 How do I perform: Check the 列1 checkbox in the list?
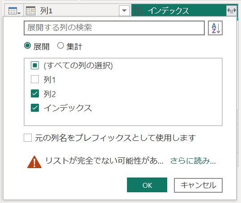[x=35, y=79]
